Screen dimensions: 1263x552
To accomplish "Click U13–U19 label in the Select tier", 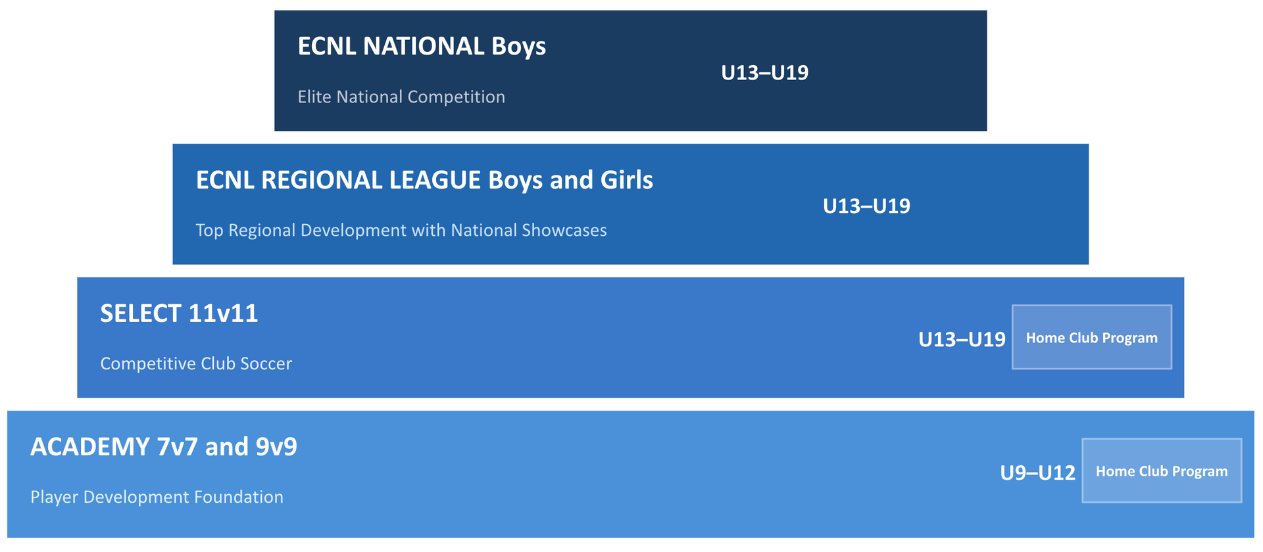I will click(x=961, y=340).
